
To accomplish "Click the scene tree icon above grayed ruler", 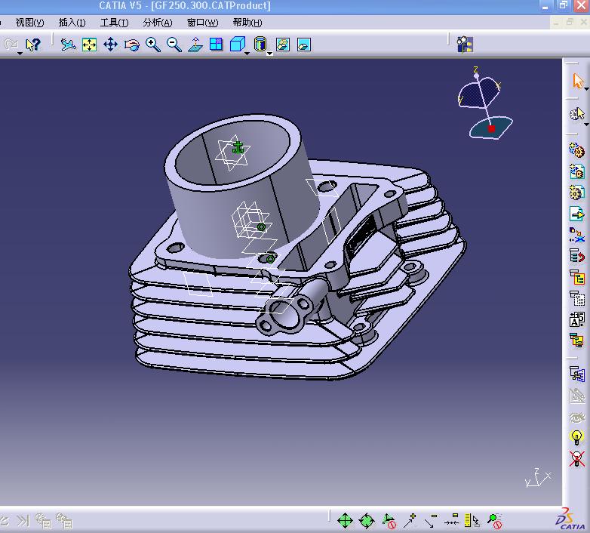I will click(577, 374).
